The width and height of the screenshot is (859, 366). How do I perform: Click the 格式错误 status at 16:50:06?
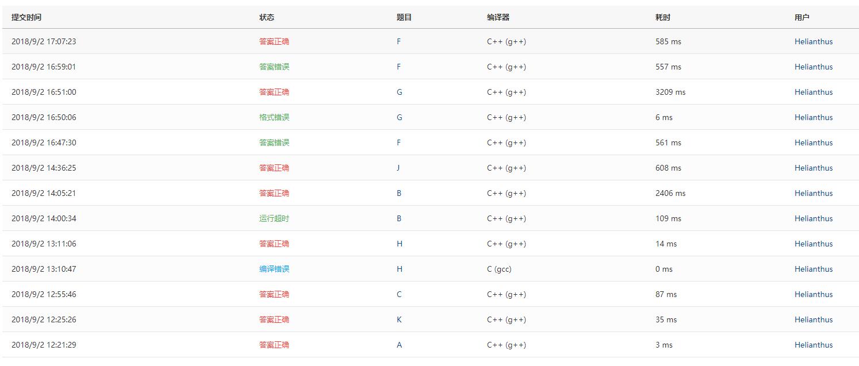point(274,117)
